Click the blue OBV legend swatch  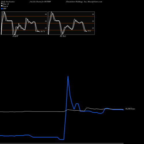point(2,9)
